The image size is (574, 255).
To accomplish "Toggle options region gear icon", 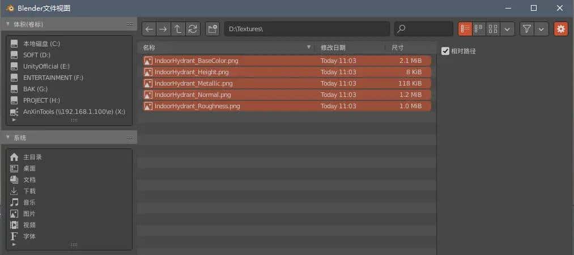I will (x=561, y=29).
